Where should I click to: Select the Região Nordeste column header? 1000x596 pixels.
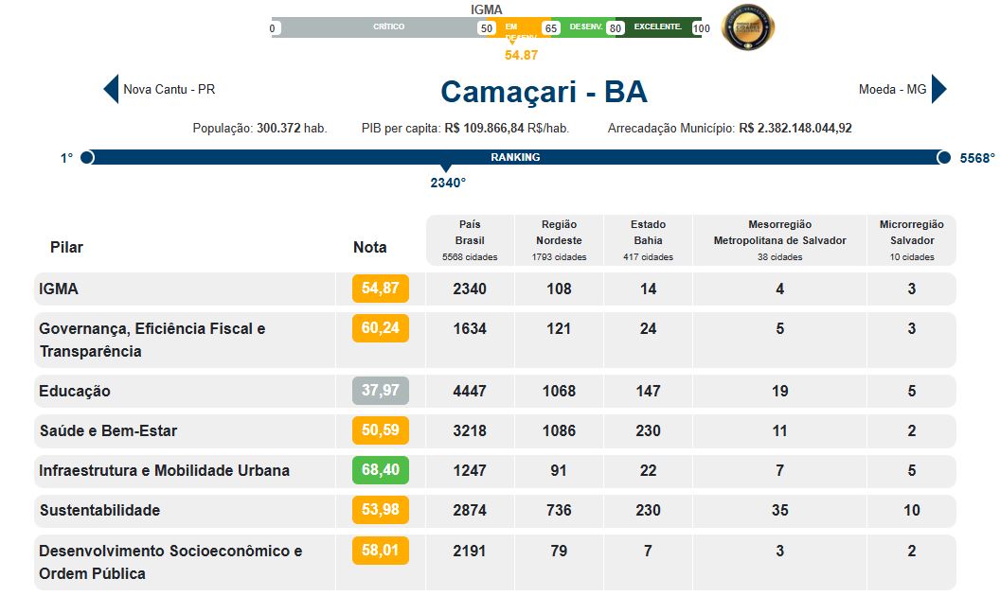point(559,240)
